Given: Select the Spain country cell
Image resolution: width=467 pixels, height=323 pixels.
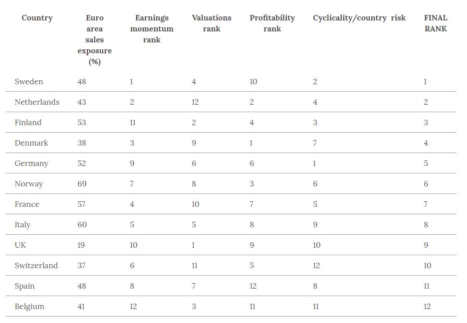Looking at the screenshot, I should tap(24, 286).
